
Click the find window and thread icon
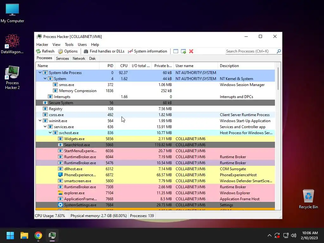click(184, 51)
